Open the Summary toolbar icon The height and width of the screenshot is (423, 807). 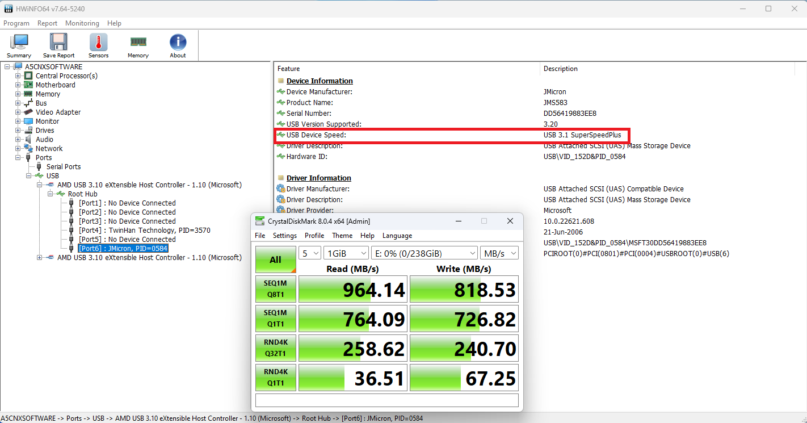pos(19,46)
